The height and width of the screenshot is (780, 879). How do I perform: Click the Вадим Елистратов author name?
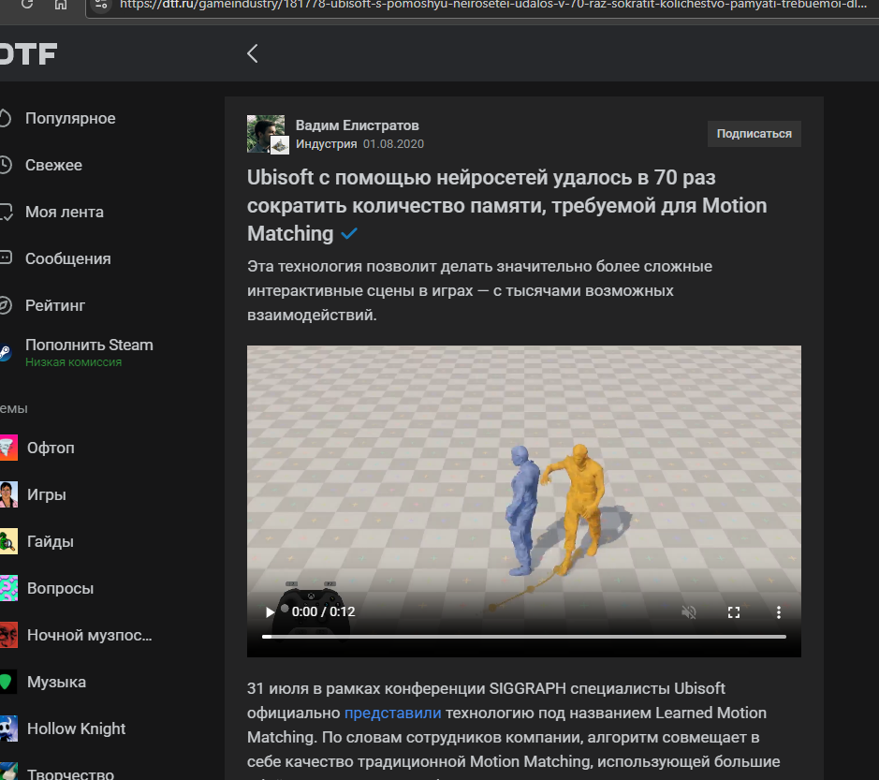(x=357, y=125)
